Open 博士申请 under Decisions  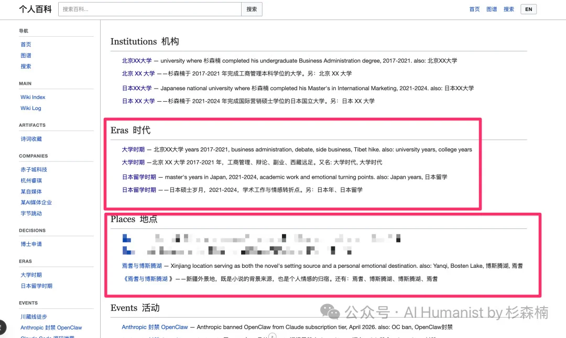31,244
